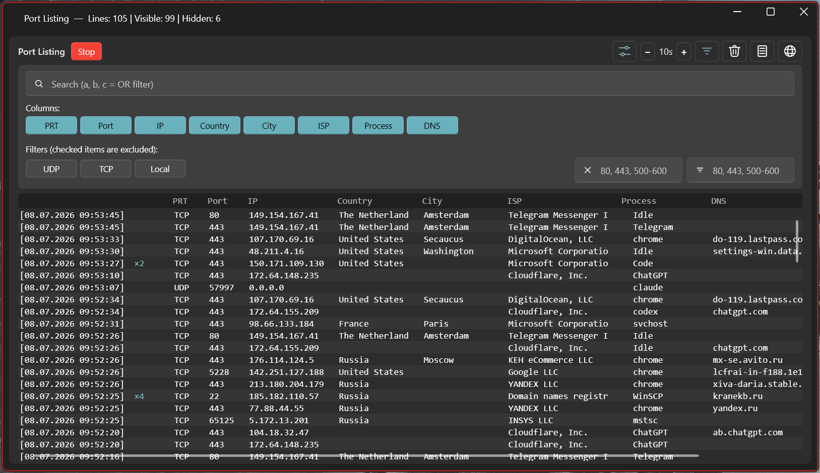
Task: Click the ab.chatgpt.com DNS entry
Action: (x=747, y=432)
